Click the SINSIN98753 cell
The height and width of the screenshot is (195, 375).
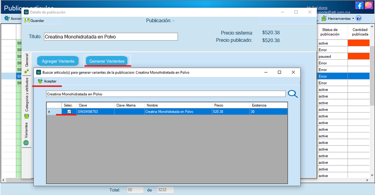[96, 112]
